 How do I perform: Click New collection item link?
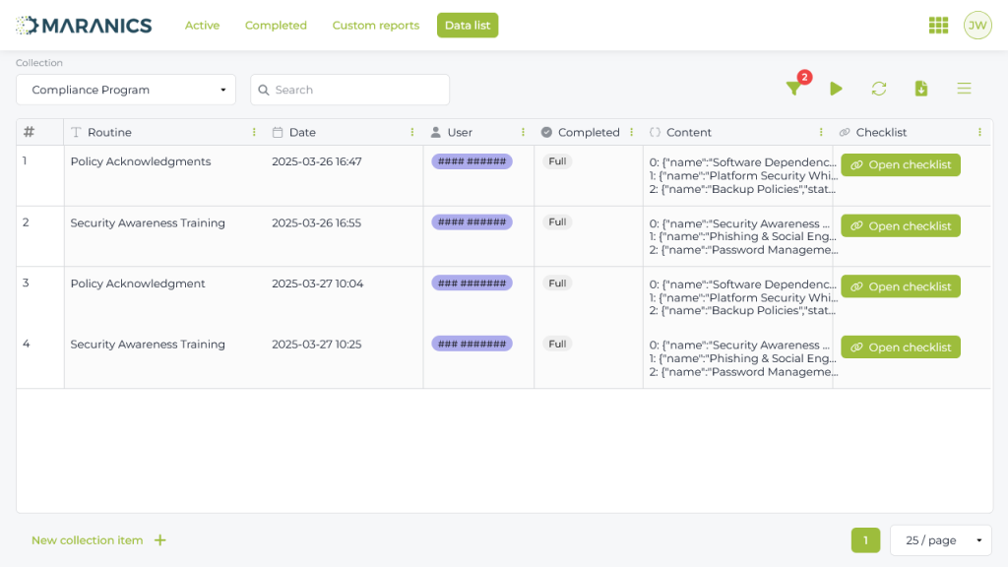coord(88,540)
